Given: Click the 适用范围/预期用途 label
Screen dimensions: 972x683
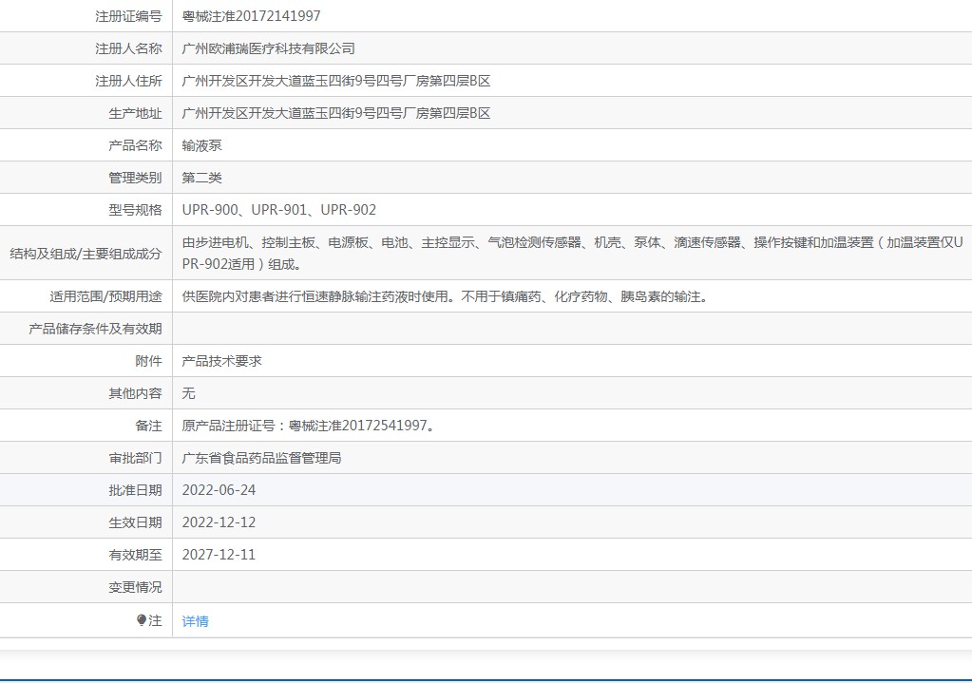Looking at the screenshot, I should (x=106, y=297).
